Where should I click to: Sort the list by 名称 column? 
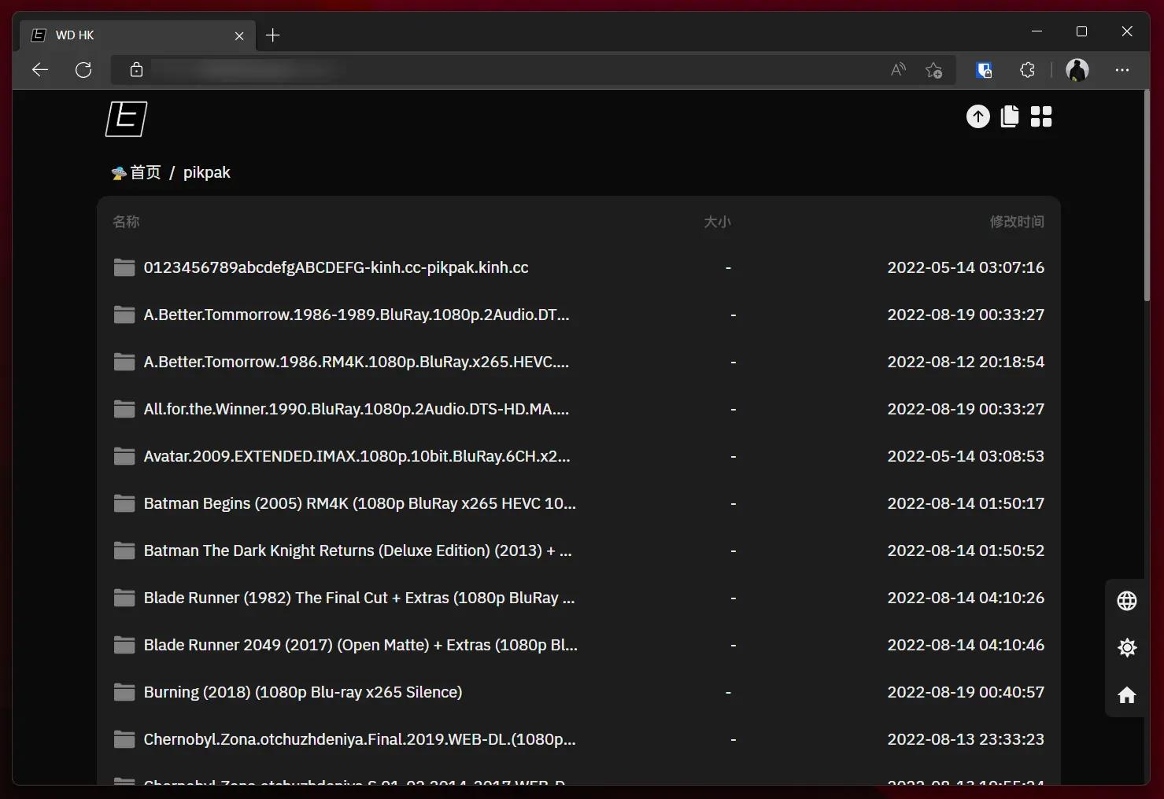(126, 222)
